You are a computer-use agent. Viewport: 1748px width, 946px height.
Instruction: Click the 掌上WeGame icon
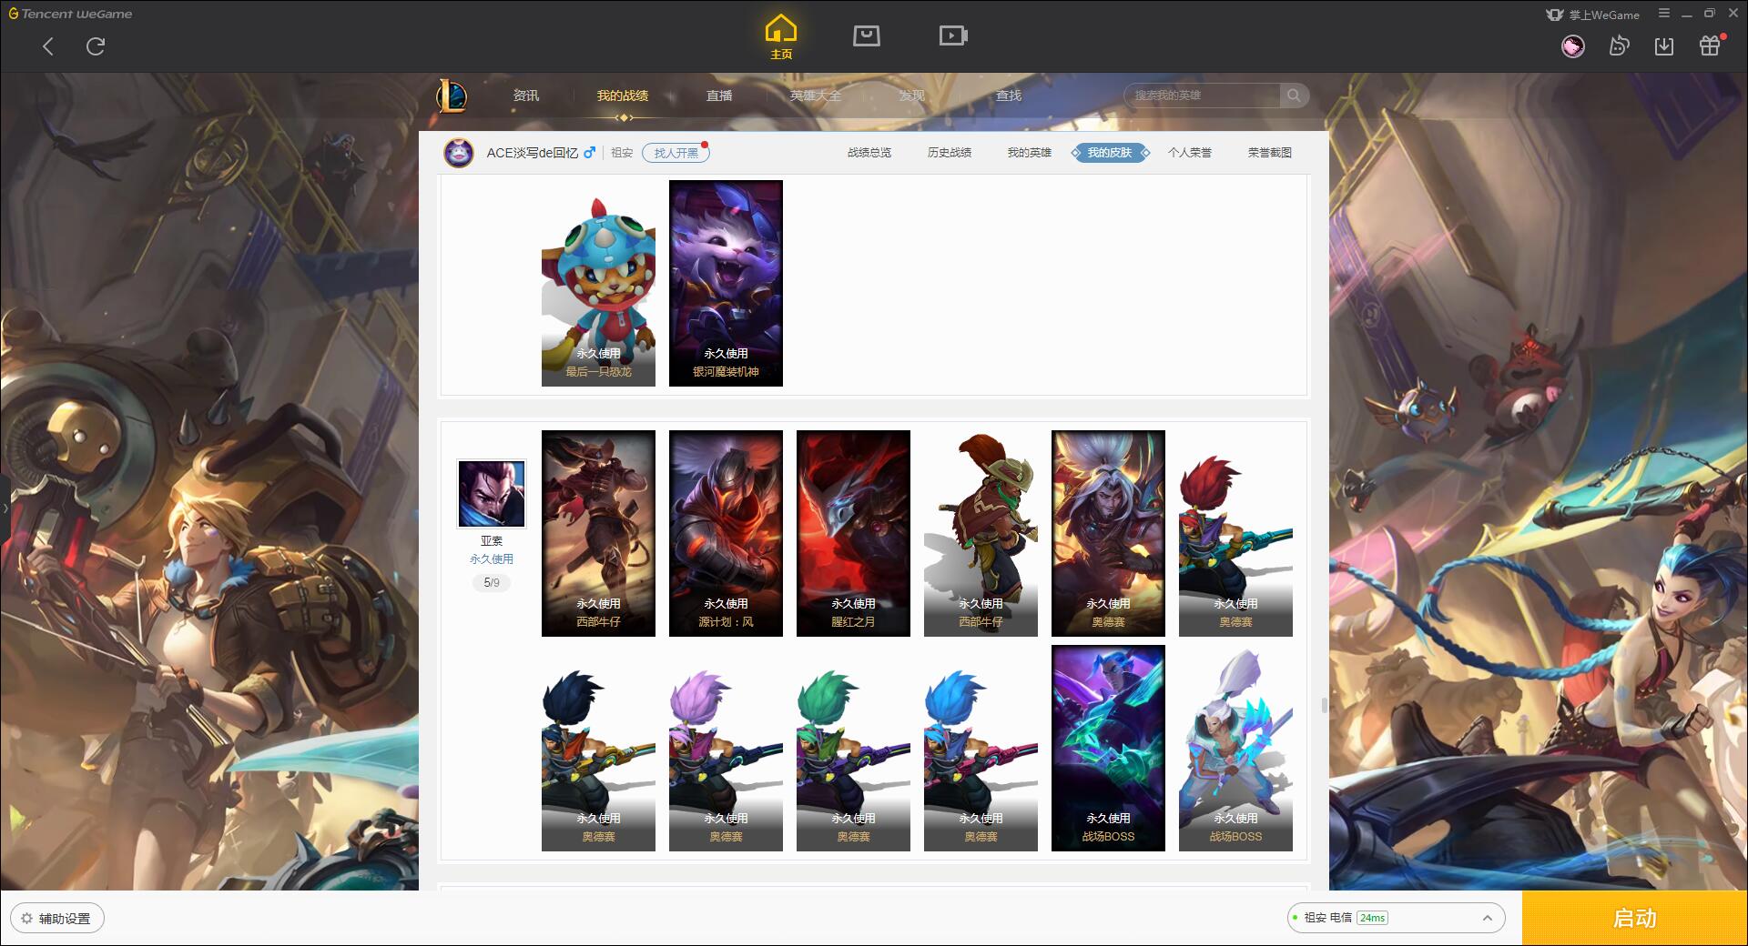click(x=1592, y=15)
